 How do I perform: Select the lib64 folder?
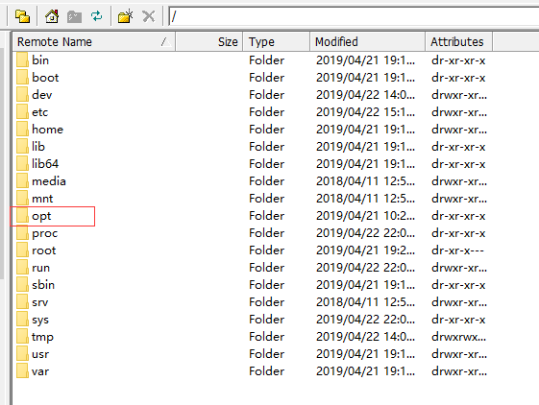[x=45, y=164]
